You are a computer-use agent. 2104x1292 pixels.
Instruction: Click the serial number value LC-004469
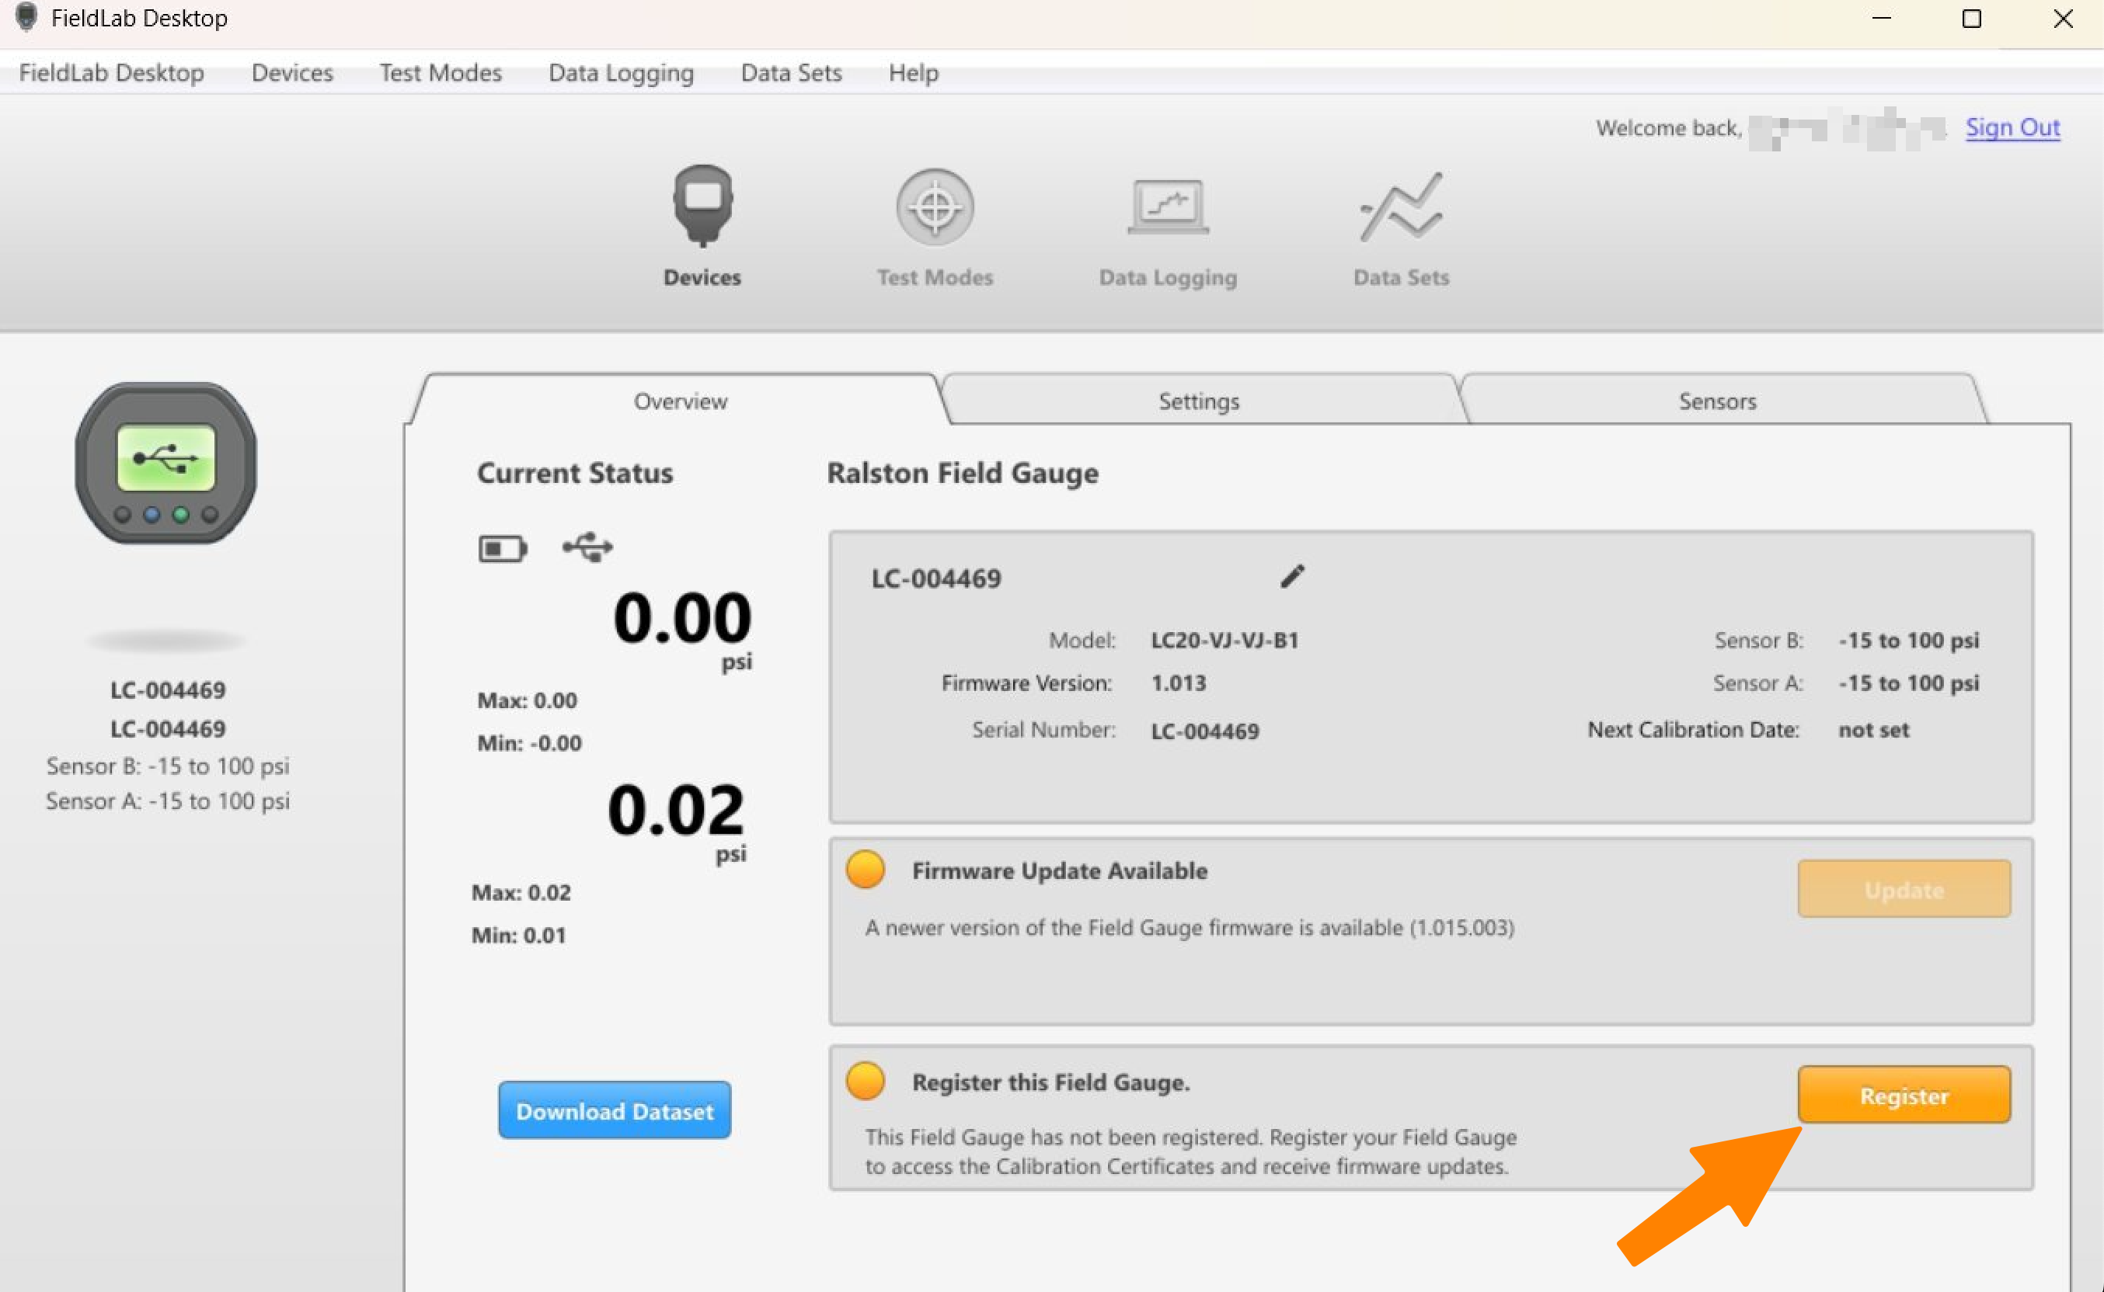pos(1204,731)
